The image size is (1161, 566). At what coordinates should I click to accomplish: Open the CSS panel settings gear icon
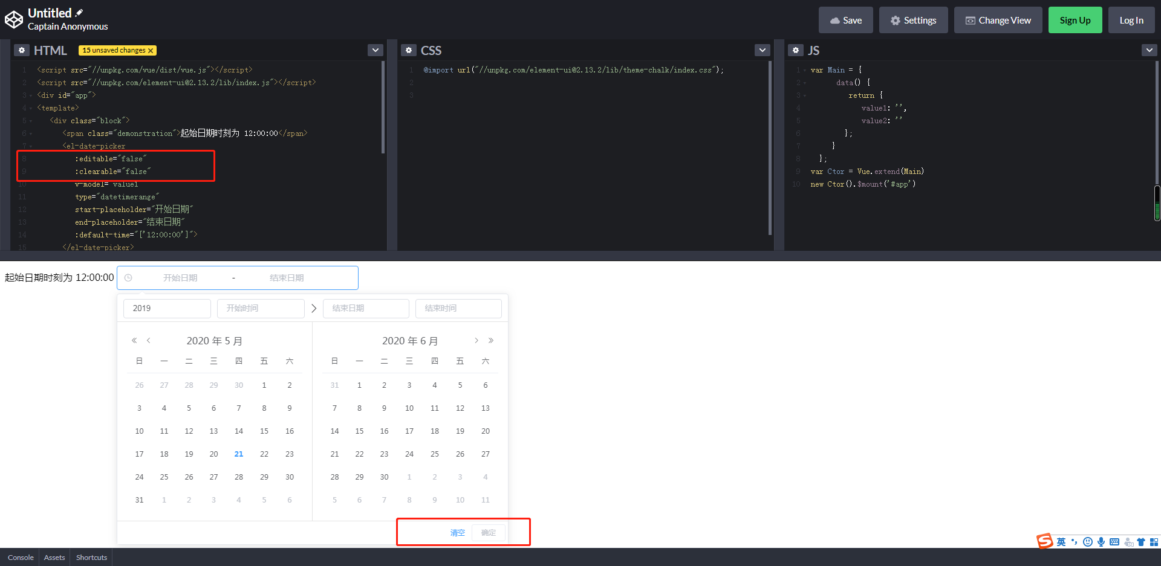[x=409, y=50]
